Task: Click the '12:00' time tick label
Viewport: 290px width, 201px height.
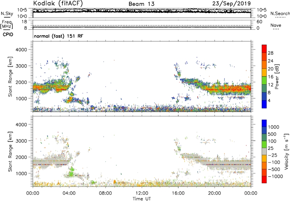Action: (142, 193)
